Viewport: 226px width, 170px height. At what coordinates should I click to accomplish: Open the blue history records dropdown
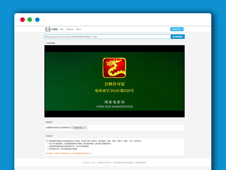tap(177, 29)
